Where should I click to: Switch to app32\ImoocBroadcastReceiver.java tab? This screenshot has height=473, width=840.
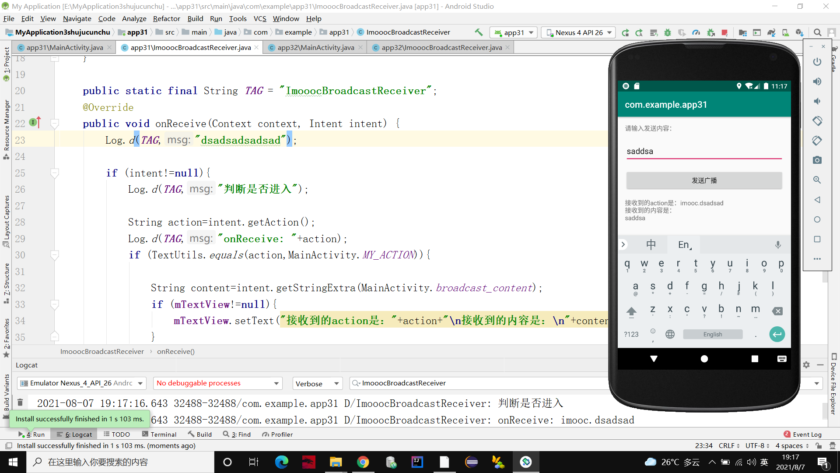[441, 47]
